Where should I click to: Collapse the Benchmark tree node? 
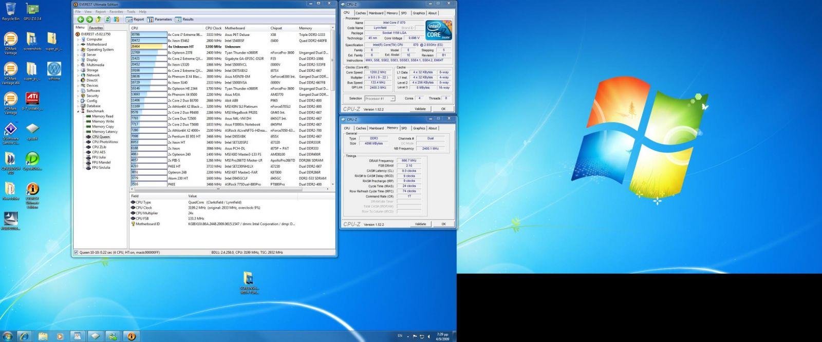coord(79,111)
